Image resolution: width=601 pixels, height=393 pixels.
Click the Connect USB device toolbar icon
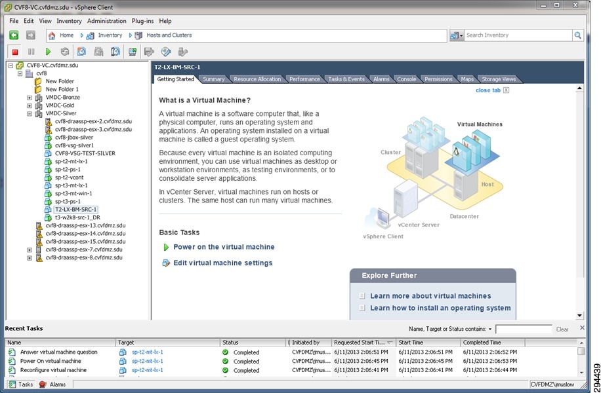click(x=183, y=52)
